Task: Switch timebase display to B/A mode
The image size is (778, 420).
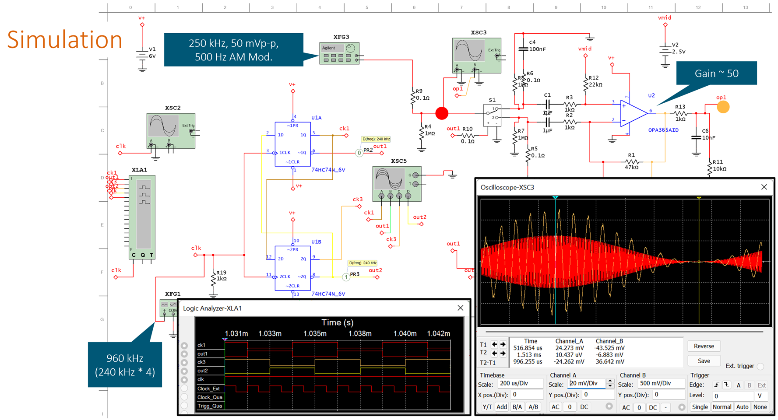Action: click(x=517, y=407)
